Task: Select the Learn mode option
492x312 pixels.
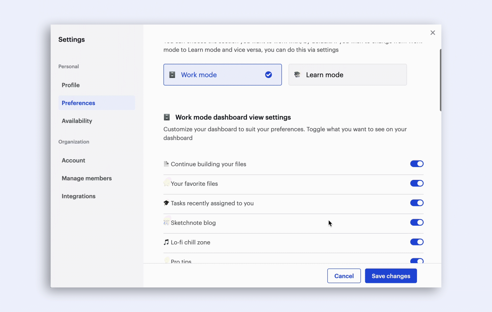Action: [347, 75]
